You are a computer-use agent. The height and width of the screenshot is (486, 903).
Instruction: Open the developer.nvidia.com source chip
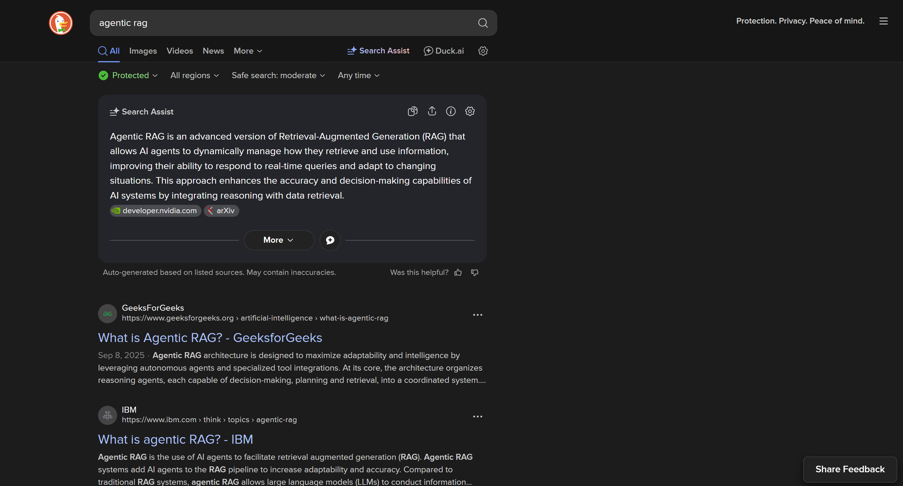155,211
